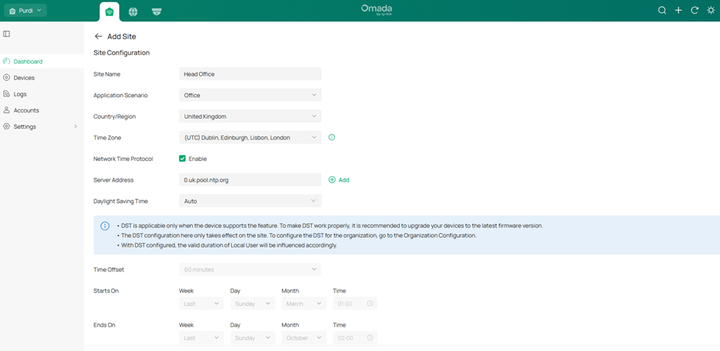The image size is (720, 351).
Task: Click the refresh icon in header
Action: pos(695,11)
